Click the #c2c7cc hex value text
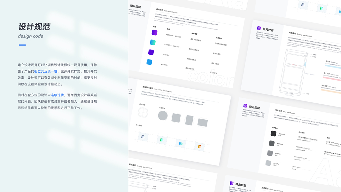Viewport: 341px width, 192px height. pos(276,164)
